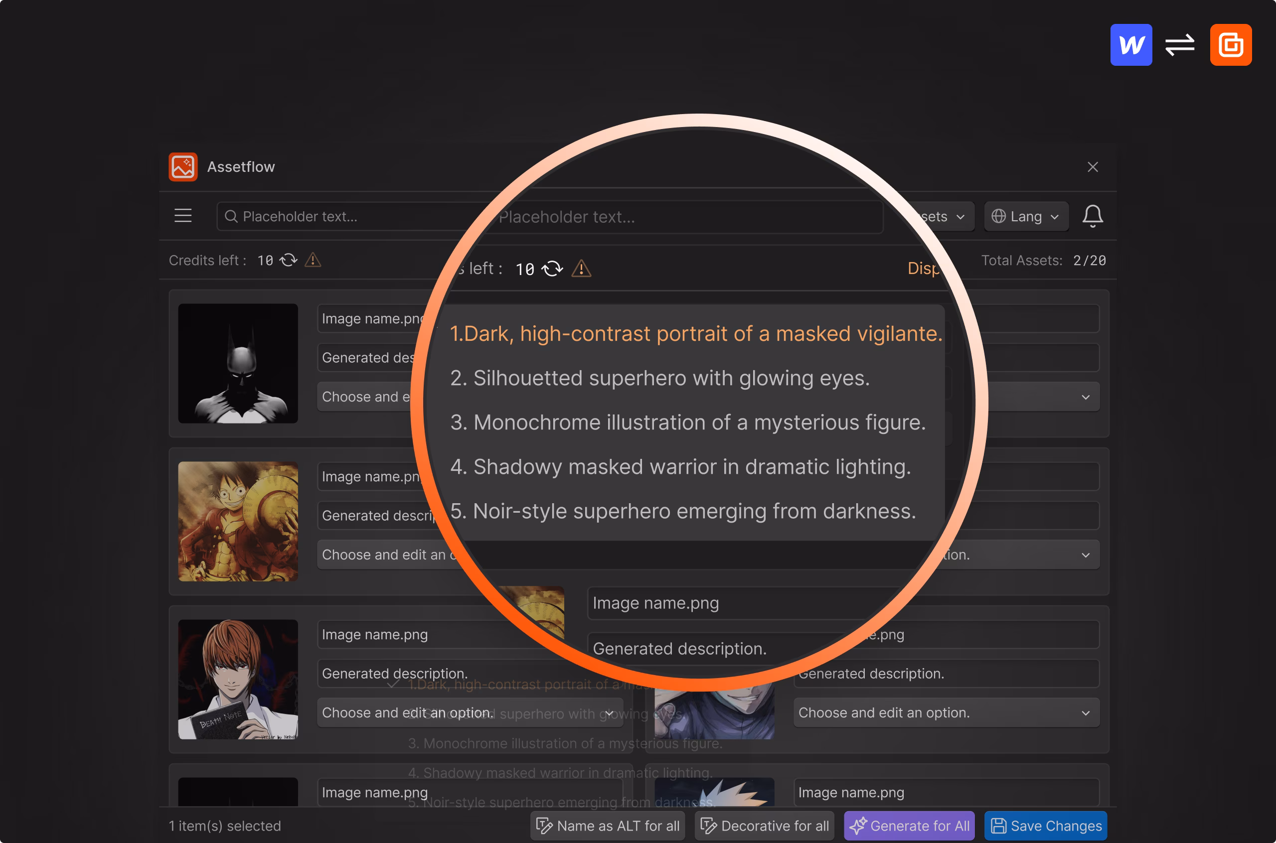Select the Luffy straw hat thumbnail
The image size is (1276, 843).
click(238, 521)
